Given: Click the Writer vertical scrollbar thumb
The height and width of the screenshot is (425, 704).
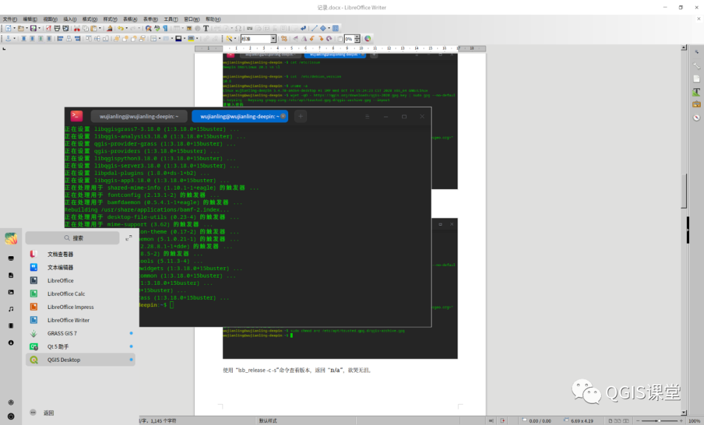Looking at the screenshot, I should pos(684,191).
